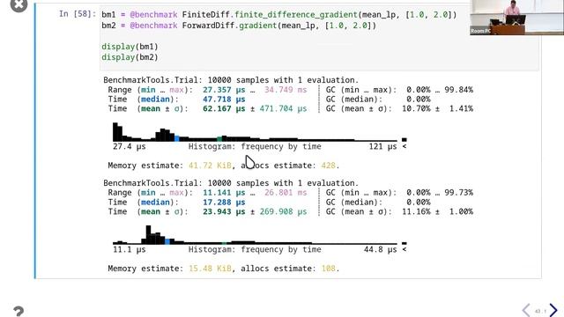Click the bm1 @benchmark FiniteDiff code line
This screenshot has height=317, width=564.
pyautogui.click(x=278, y=15)
